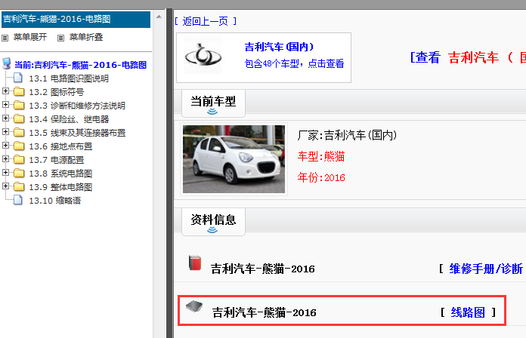Click the folder icon for 13.3 诊断和维修方法说明
This screenshot has width=526, height=338.
[x=19, y=106]
